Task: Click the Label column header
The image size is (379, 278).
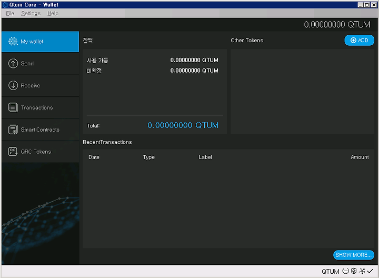Action: click(205, 157)
